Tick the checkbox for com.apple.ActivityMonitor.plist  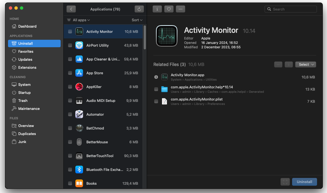coord(156,101)
